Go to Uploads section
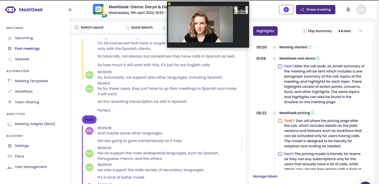Screen dimensions: 379x184 22,59
